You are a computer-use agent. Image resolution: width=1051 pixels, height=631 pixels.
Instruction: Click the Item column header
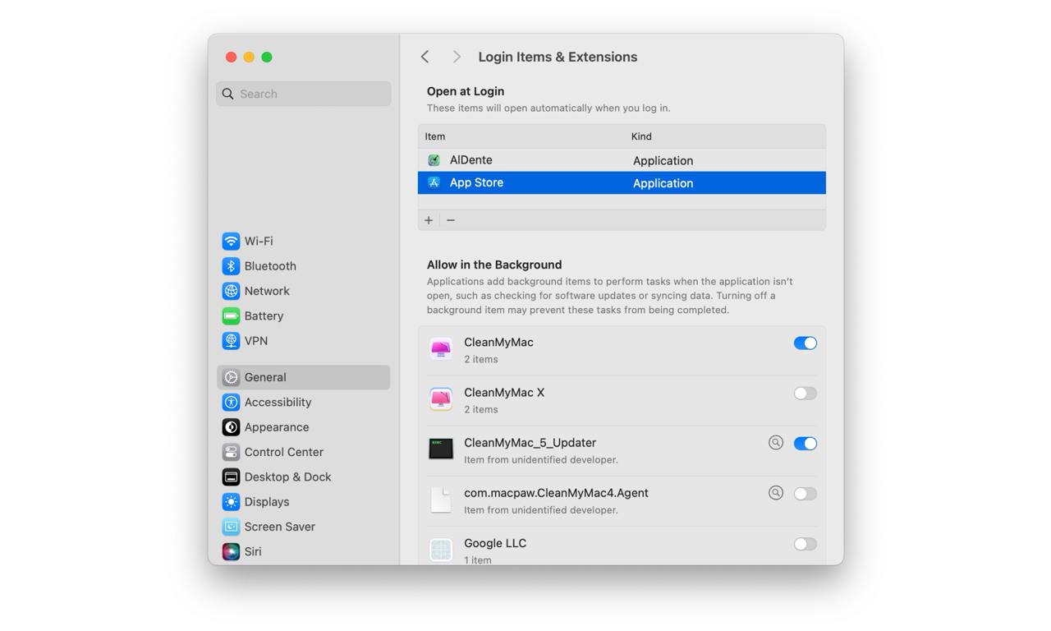(x=435, y=136)
